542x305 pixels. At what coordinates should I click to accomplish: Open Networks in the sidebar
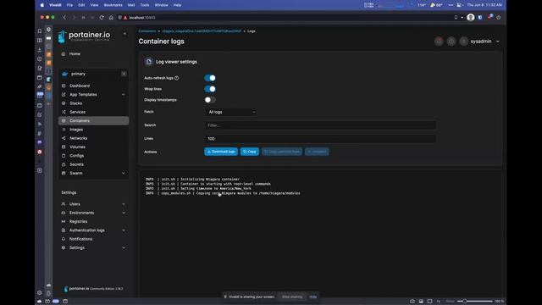[78, 138]
